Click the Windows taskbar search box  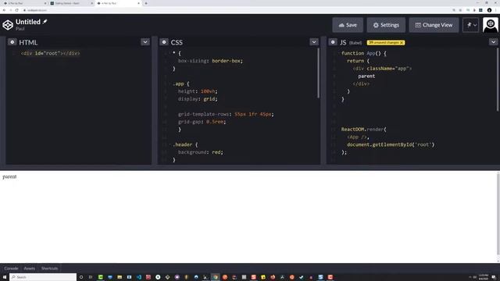click(43, 277)
